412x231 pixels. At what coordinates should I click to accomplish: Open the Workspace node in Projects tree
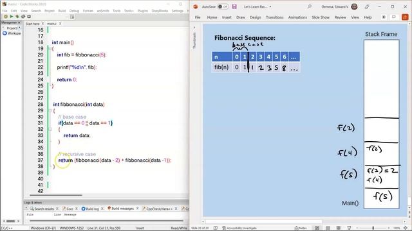(12, 33)
